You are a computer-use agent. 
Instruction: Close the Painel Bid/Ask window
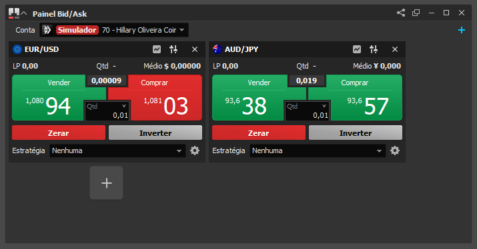[462, 13]
